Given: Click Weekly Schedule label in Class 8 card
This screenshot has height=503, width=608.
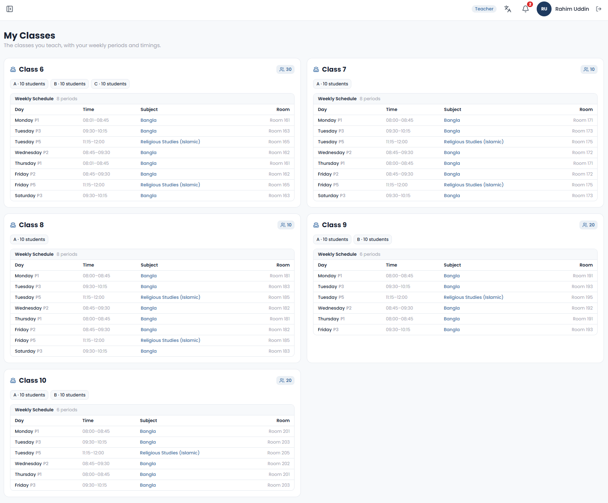Looking at the screenshot, I should coord(34,254).
